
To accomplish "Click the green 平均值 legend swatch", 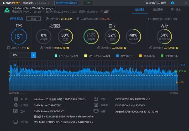I will 162,56.
